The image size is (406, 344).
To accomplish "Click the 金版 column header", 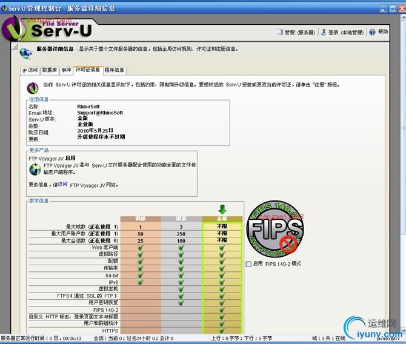I will click(222, 219).
